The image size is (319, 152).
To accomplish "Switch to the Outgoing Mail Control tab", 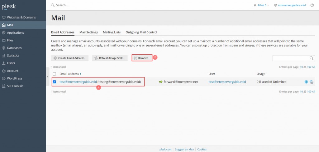I will pos(141,32).
